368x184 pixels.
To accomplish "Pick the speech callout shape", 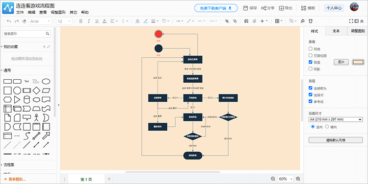I will click(x=27, y=117).
